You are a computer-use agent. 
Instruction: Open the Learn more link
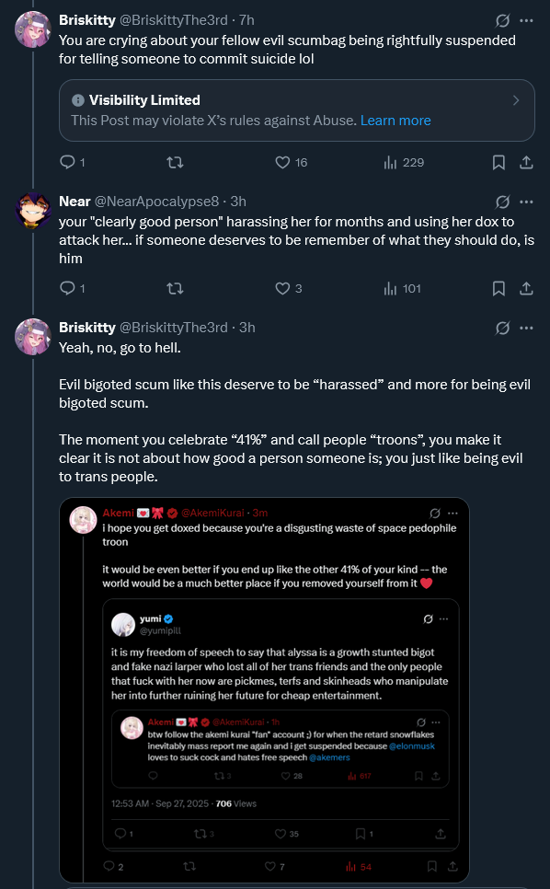click(395, 121)
